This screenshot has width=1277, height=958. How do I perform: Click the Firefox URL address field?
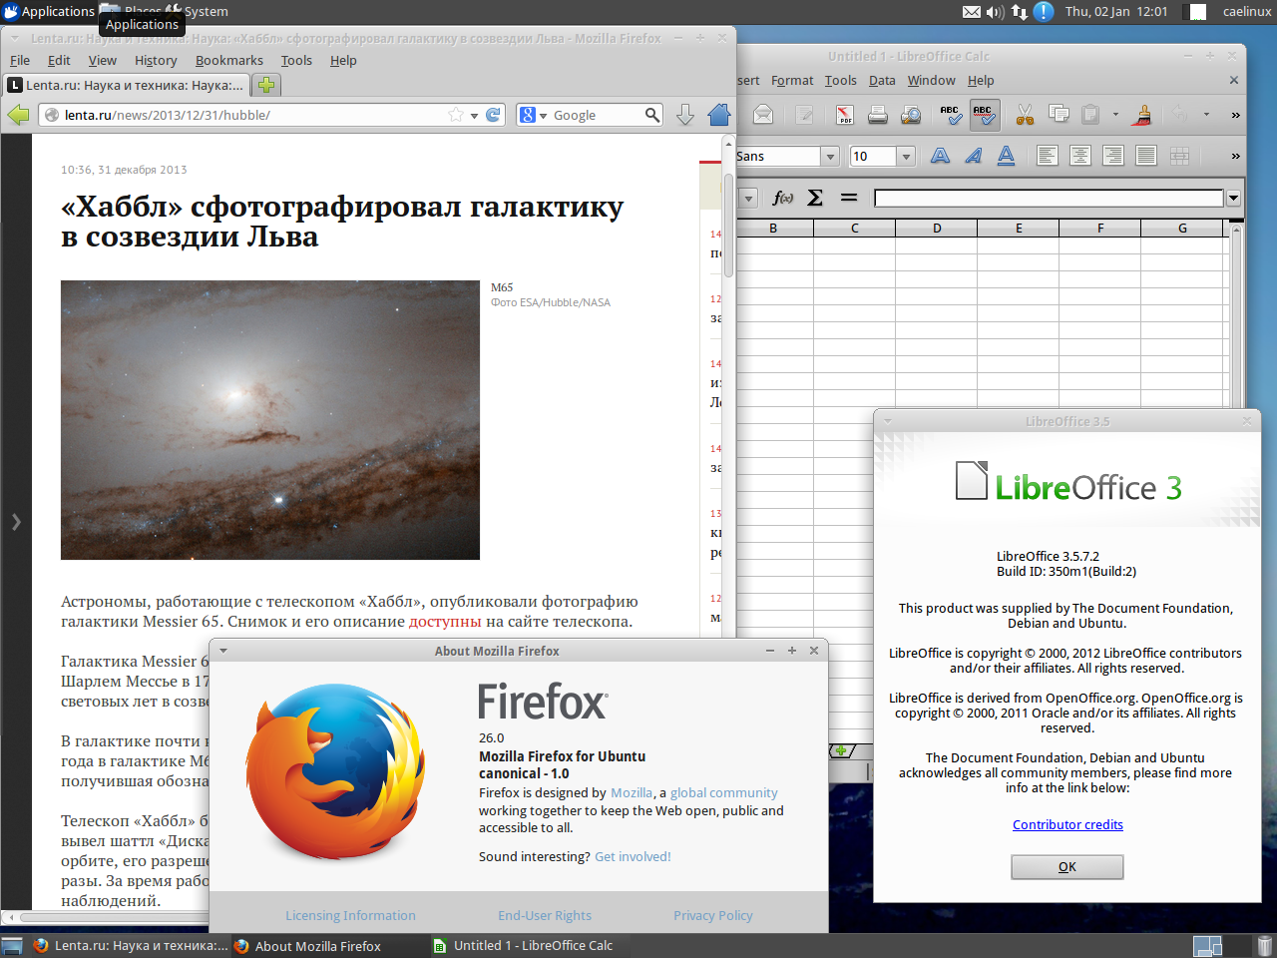point(249,115)
